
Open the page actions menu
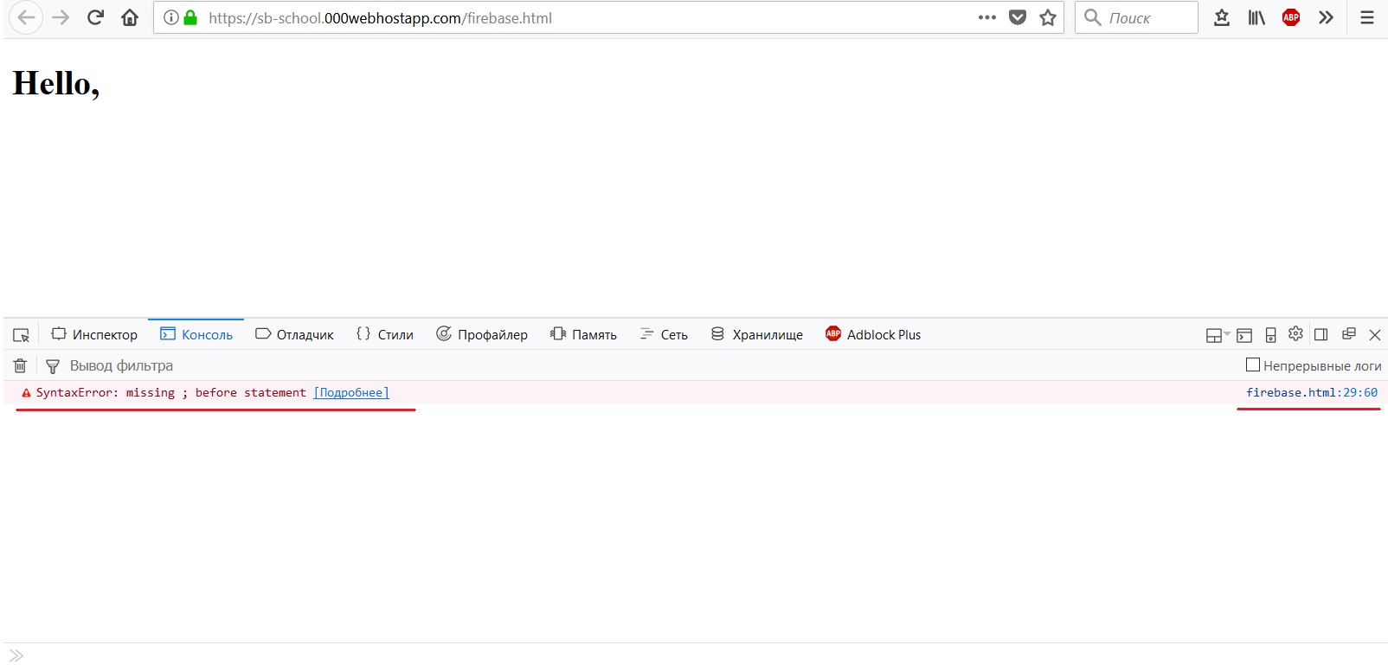(987, 17)
